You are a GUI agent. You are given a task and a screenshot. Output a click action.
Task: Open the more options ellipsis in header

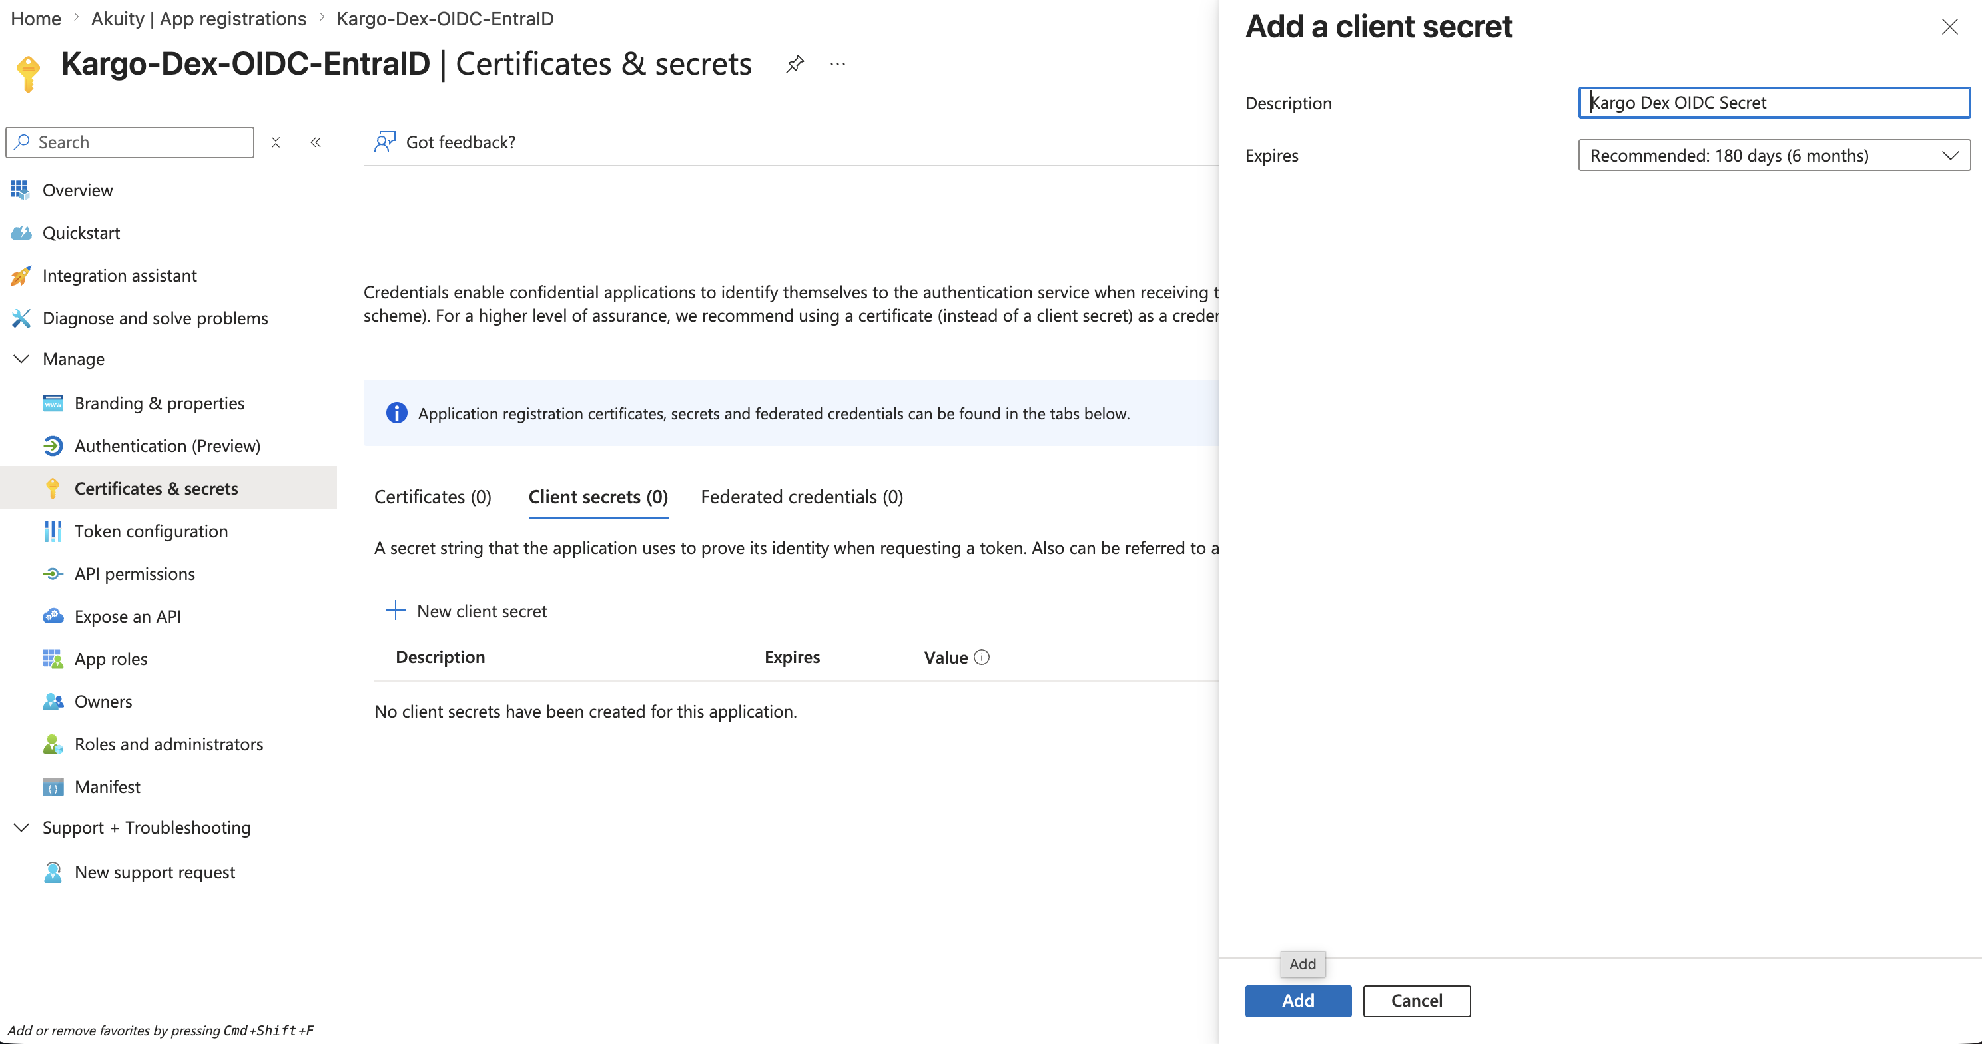pos(838,64)
